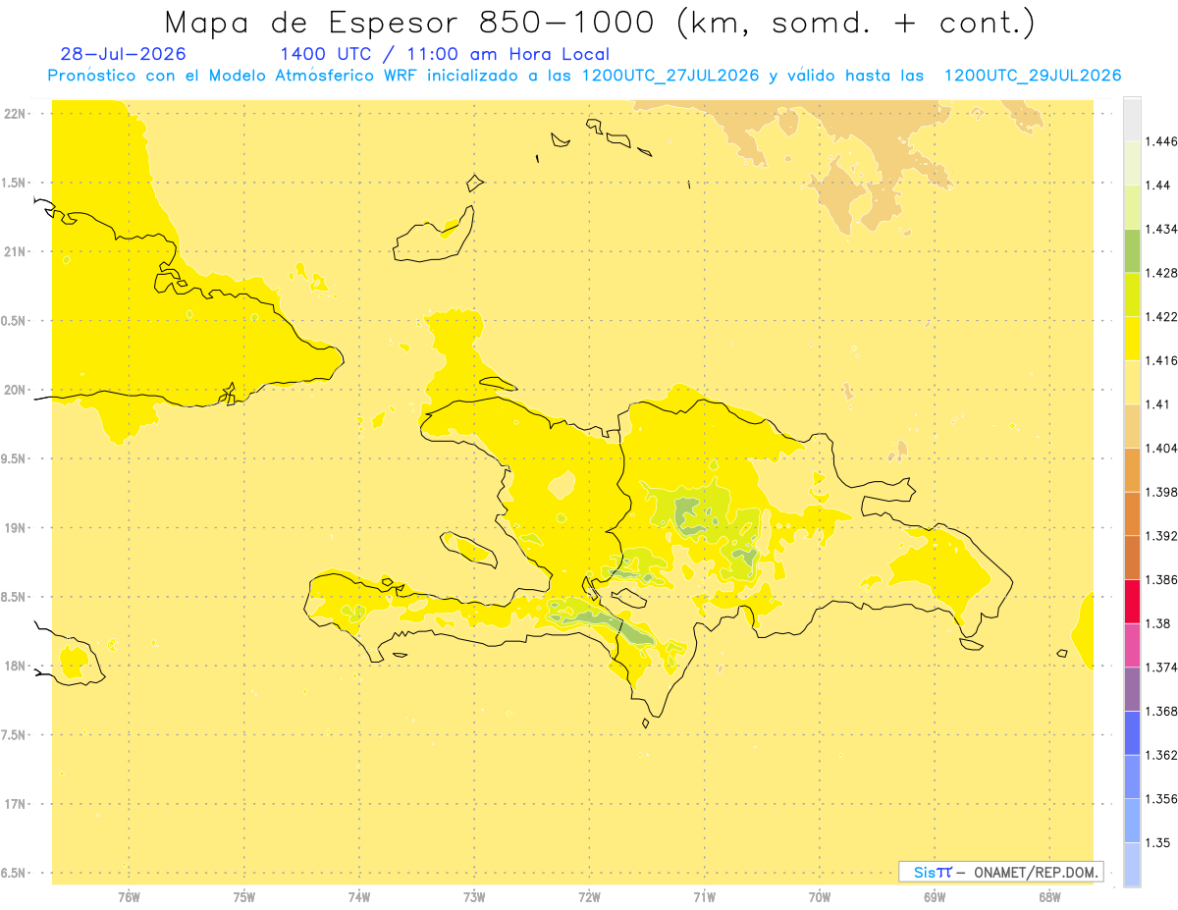Pick the orange legend band between 1.398 and 1.404
Viewport: 1178px width, 910px height.
coord(1132,469)
